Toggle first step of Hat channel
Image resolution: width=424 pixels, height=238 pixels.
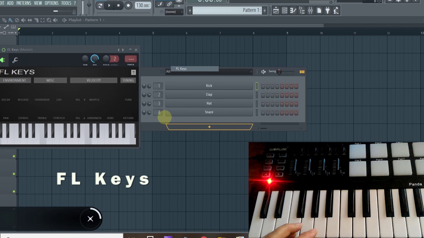click(x=263, y=103)
